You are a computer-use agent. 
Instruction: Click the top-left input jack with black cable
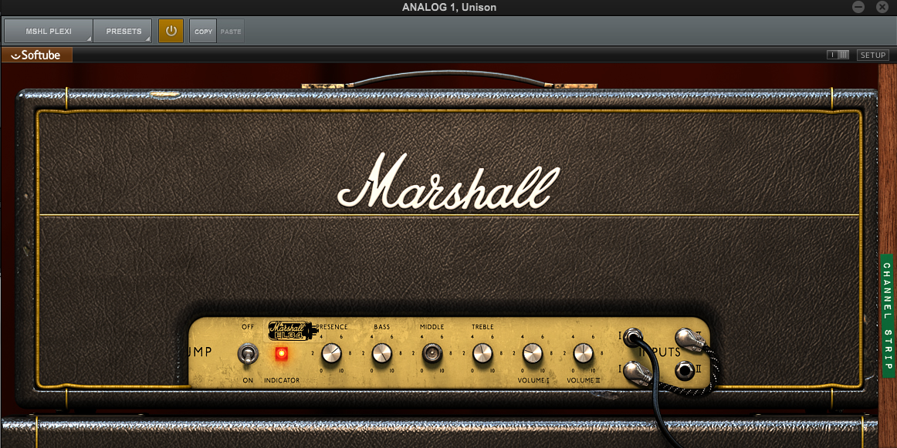tap(633, 337)
